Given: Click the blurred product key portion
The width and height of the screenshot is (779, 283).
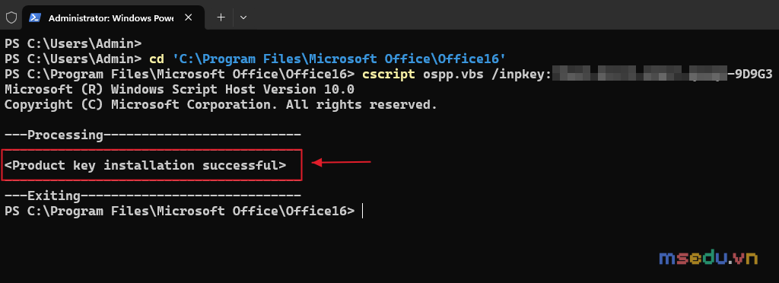Looking at the screenshot, I should (639, 75).
